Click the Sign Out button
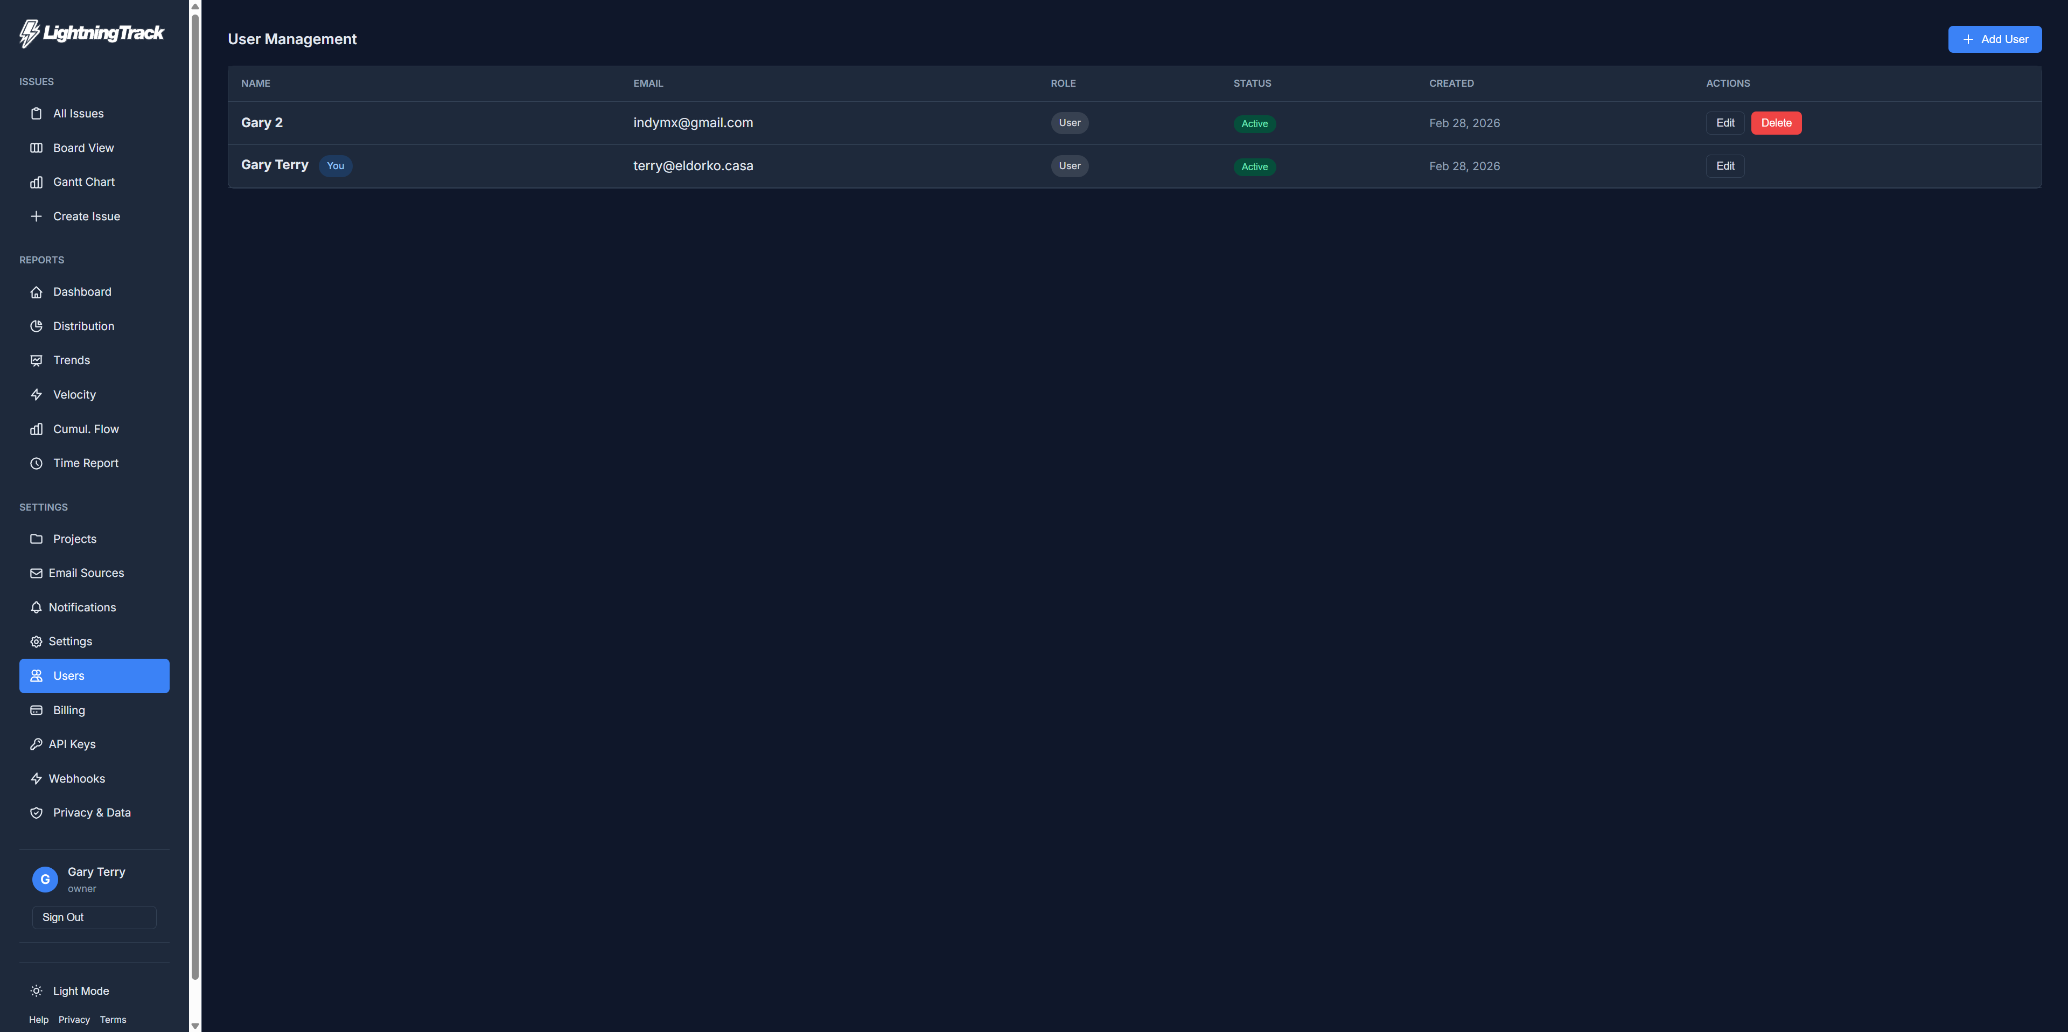2068x1032 pixels. click(93, 916)
